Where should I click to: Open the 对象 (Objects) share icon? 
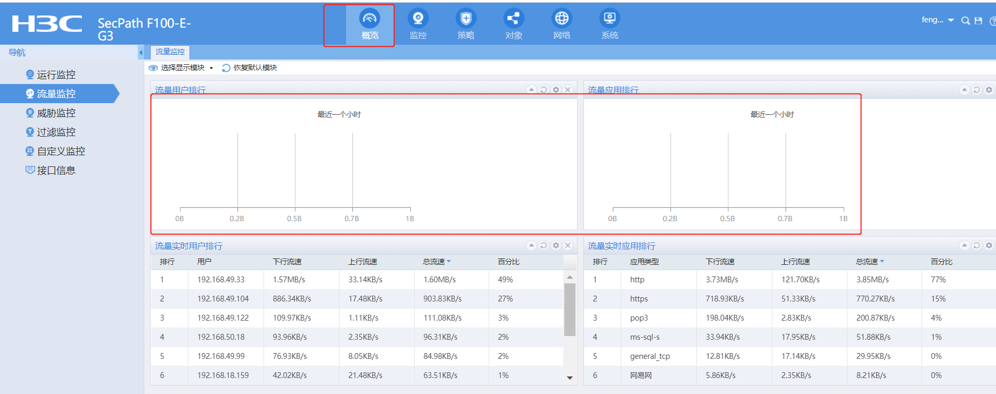[x=514, y=24]
